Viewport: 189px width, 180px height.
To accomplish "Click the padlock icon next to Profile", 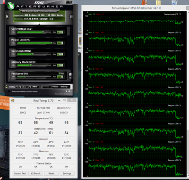I will click(x=7, y=87).
